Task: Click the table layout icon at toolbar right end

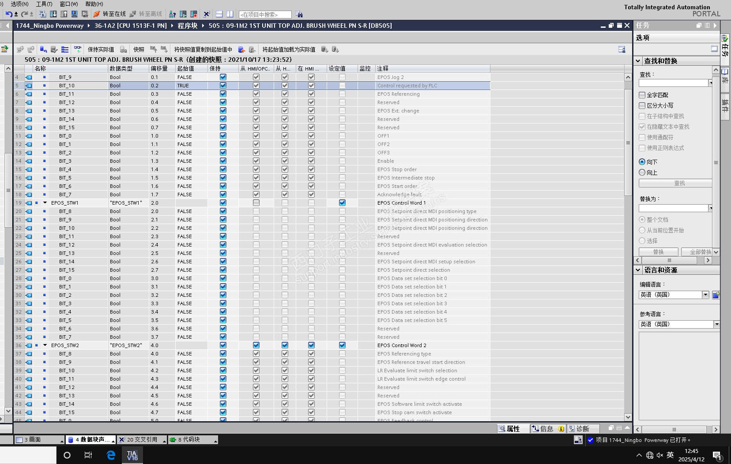Action: coord(622,49)
